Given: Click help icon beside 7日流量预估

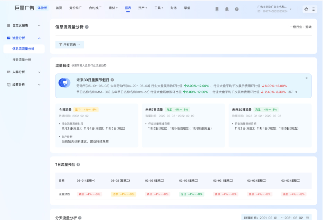Looking at the screenshot, I should (78, 165).
